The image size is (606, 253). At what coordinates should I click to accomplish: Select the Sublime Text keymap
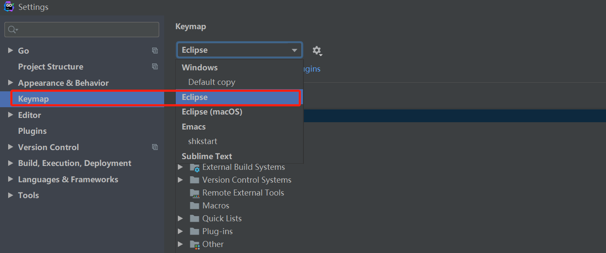tap(240, 156)
